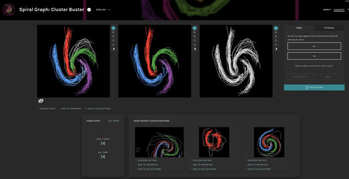Toggle invert colors icon beside the white tracings image

click(276, 49)
